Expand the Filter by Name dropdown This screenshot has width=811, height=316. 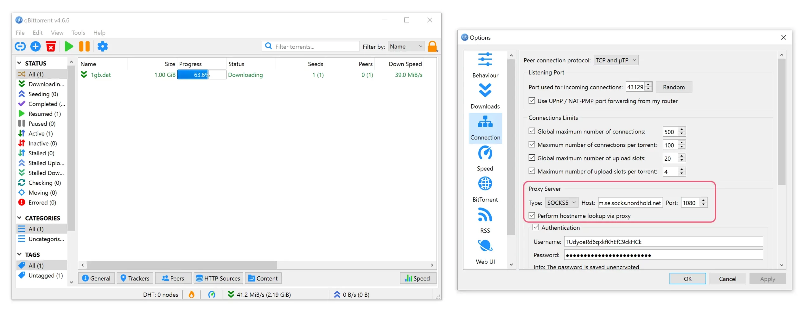click(406, 46)
